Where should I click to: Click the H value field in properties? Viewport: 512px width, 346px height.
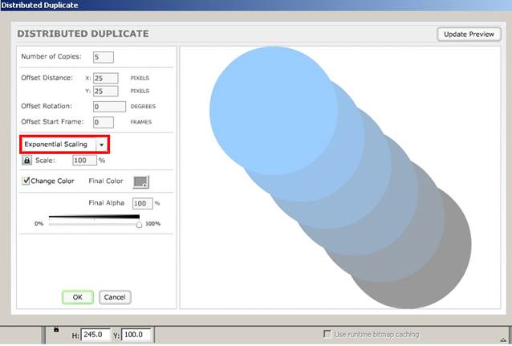tap(95, 335)
